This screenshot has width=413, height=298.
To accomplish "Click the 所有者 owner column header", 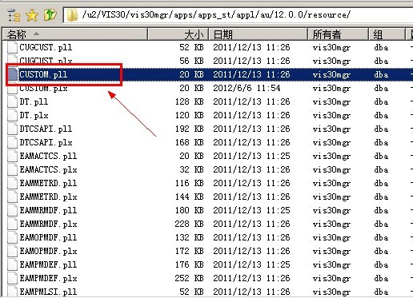I will point(339,34).
